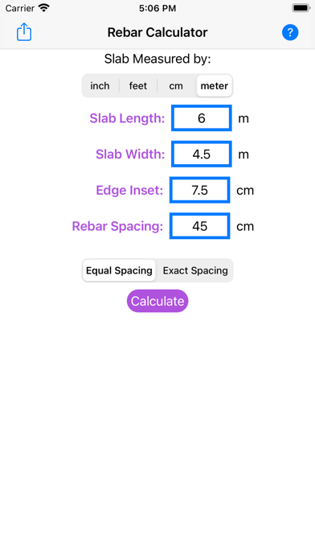Open help via the question mark icon
The image size is (315, 560).
[290, 32]
